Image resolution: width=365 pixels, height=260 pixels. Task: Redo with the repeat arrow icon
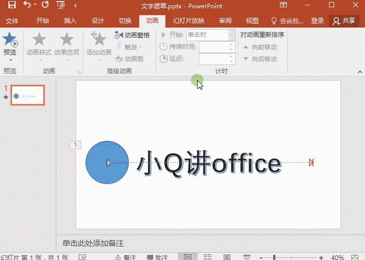pos(45,4)
